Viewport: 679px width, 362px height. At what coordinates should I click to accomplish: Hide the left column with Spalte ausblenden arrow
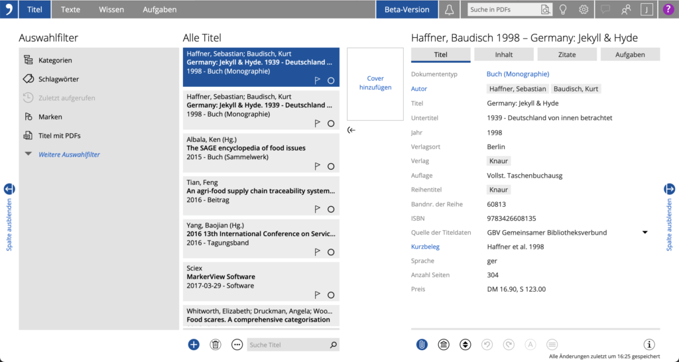click(9, 189)
